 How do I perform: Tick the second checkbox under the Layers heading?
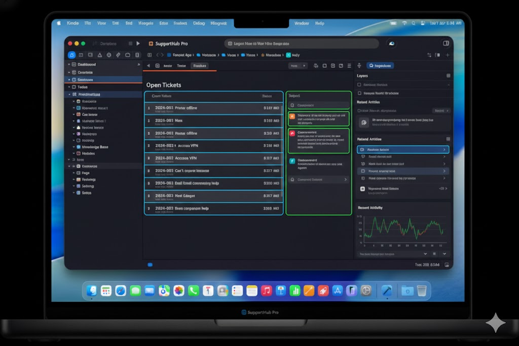[x=359, y=93]
